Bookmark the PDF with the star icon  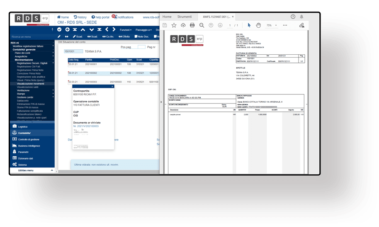174,25
